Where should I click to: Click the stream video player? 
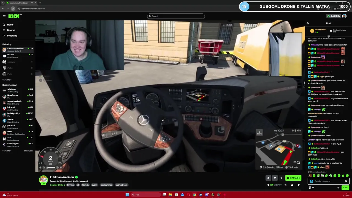pos(170,96)
